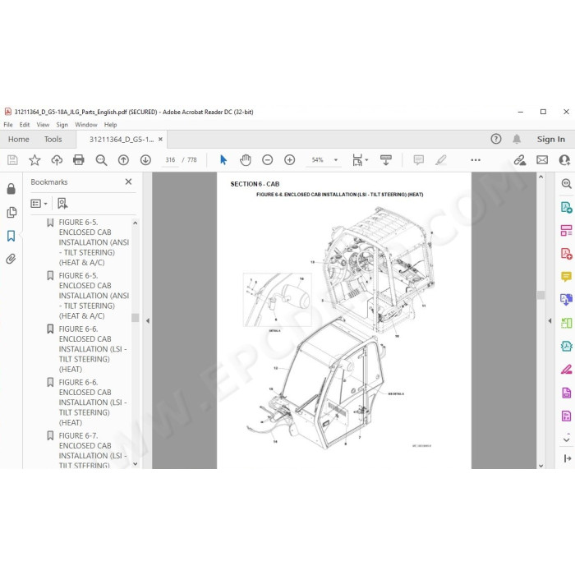
Task: Activate the hand pan tool
Action: click(x=246, y=160)
